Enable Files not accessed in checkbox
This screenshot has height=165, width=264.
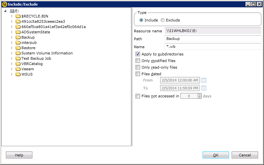138,96
